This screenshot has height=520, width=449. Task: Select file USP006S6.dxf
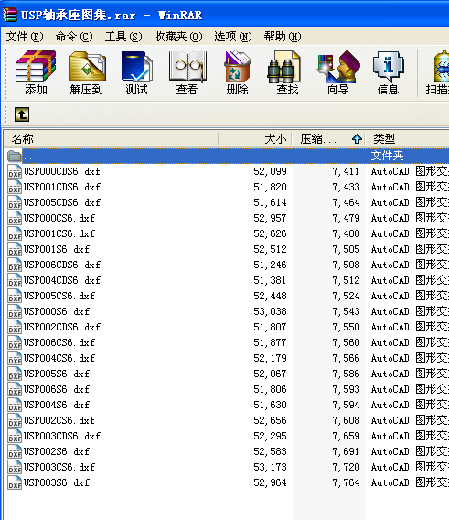coord(57,389)
